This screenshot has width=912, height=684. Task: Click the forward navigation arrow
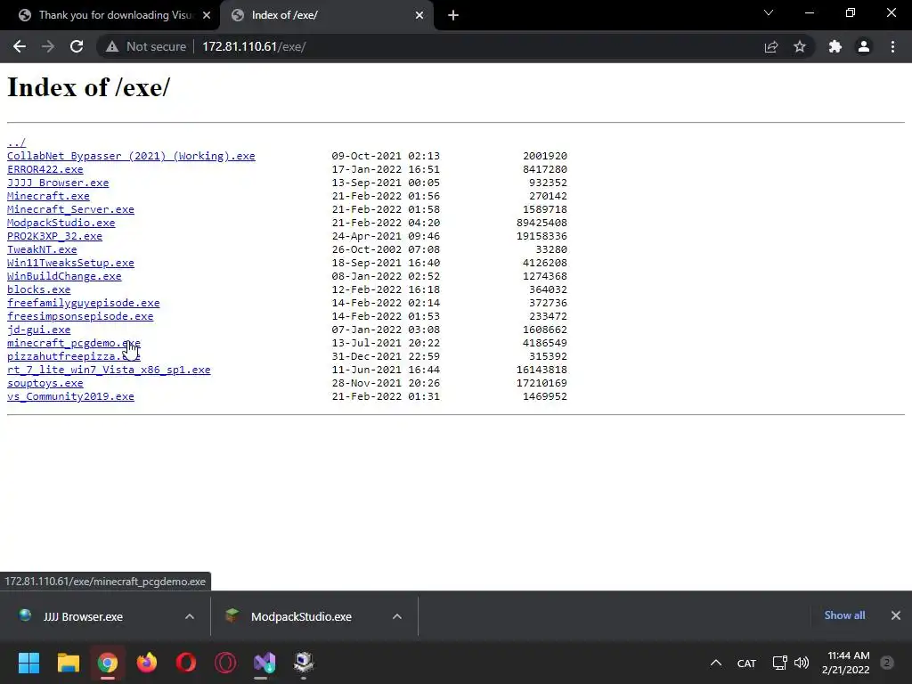(x=48, y=46)
